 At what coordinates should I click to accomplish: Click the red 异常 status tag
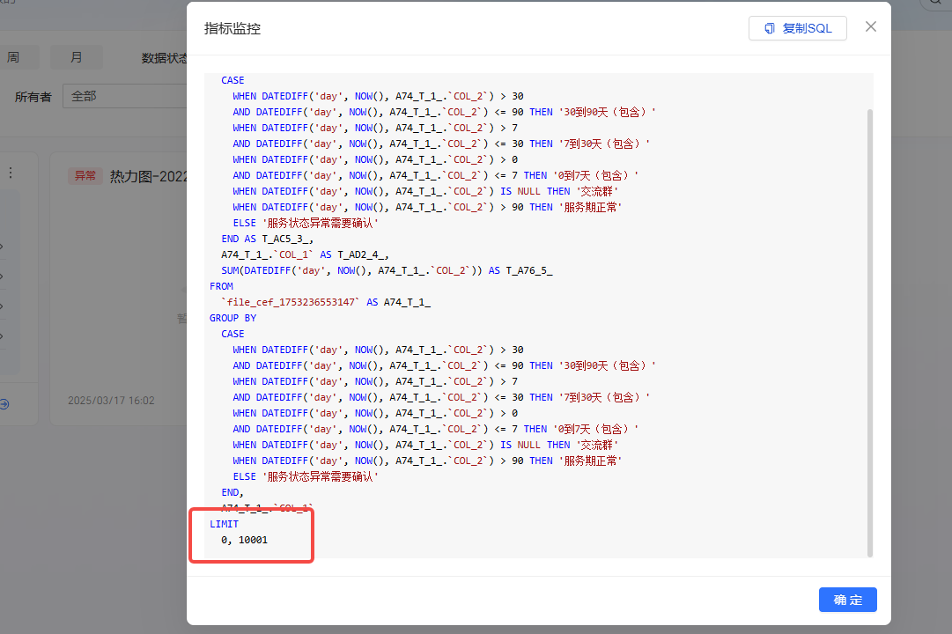[85, 176]
